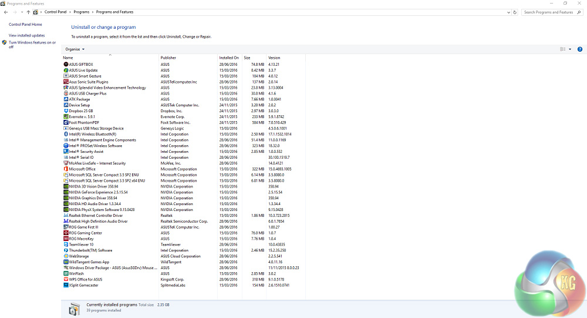
Task: Select the Evernote v. 5.9.1 icon
Action: click(66, 116)
